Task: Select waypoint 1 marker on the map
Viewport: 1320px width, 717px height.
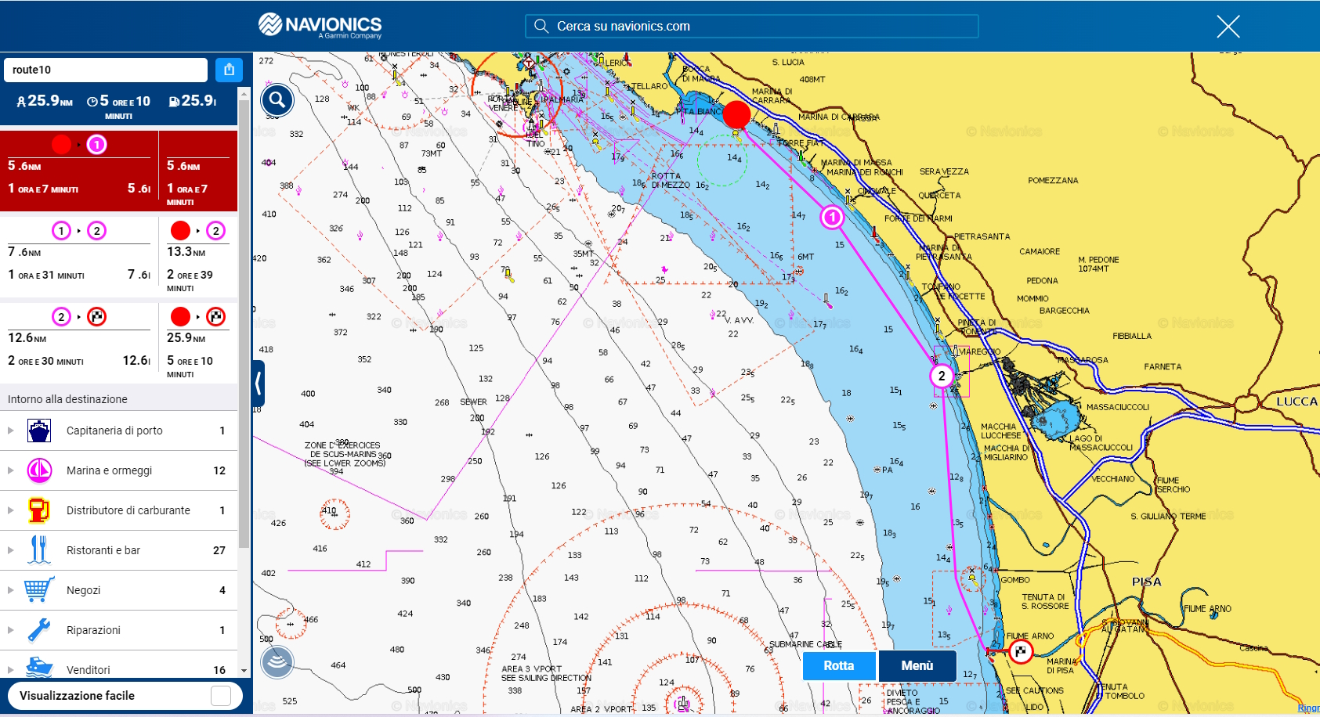Action: click(832, 217)
